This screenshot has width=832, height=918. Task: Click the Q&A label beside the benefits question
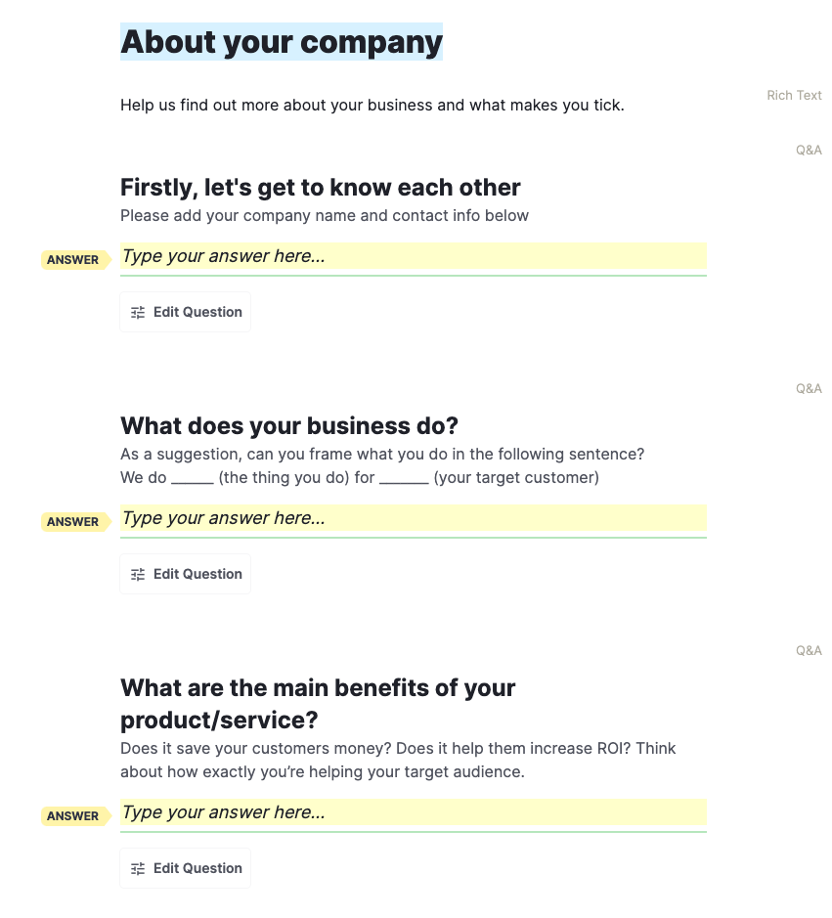[809, 650]
